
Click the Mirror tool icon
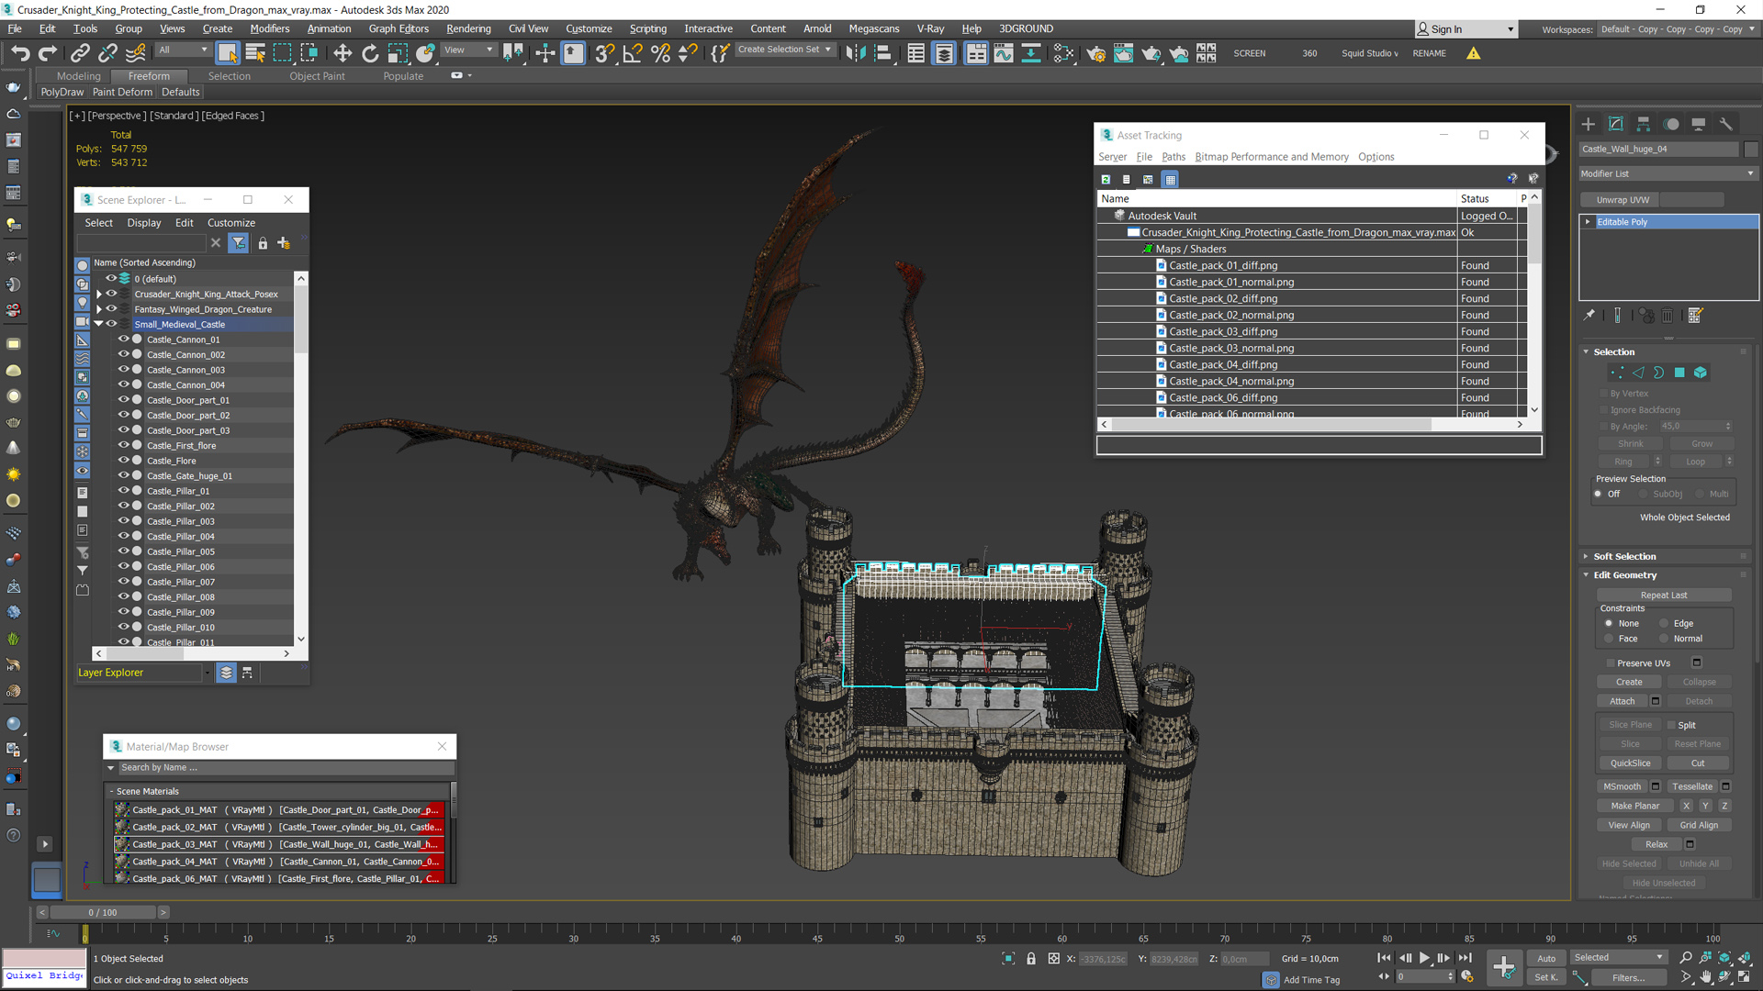[x=855, y=53]
